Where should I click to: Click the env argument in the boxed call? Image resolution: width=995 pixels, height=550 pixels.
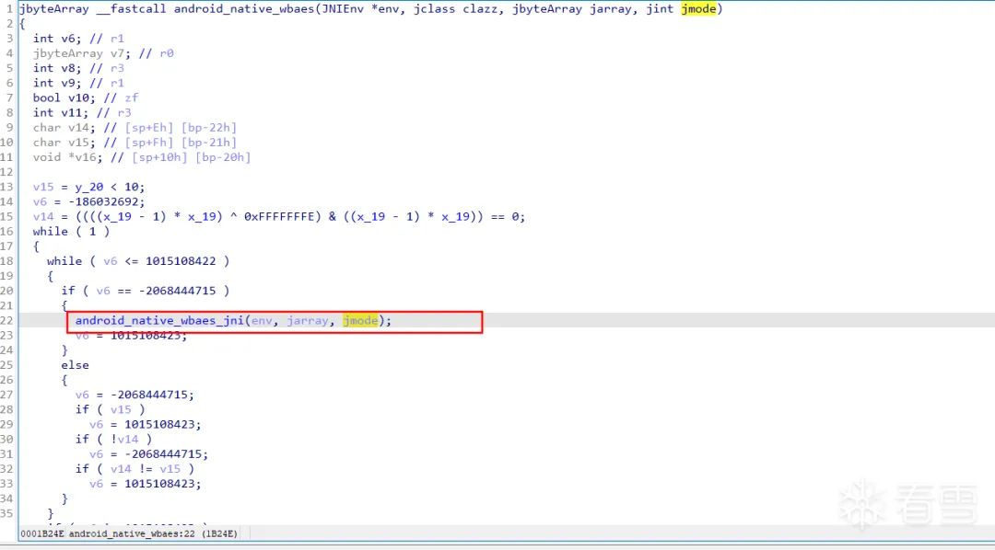pyautogui.click(x=262, y=321)
